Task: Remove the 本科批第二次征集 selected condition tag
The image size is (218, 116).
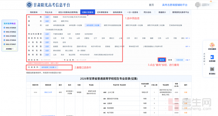Action: 56,67
